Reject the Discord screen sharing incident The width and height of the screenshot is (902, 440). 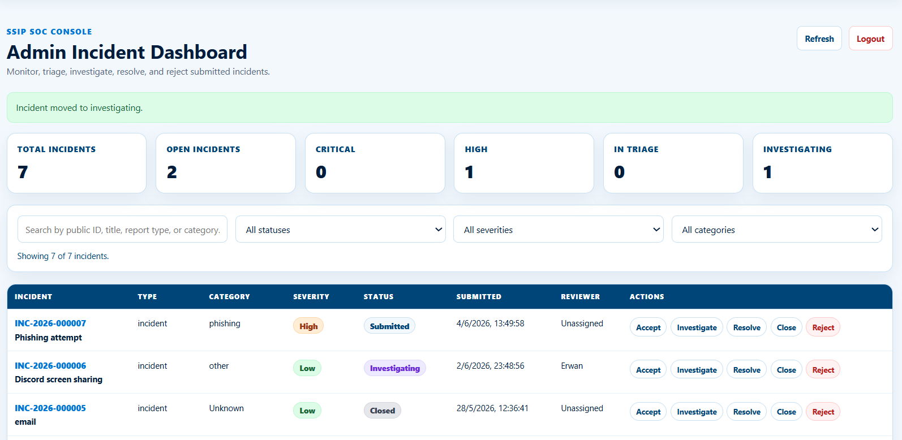[x=823, y=369]
